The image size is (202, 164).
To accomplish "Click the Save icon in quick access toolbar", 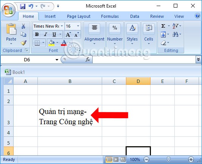I will click(x=23, y=6).
